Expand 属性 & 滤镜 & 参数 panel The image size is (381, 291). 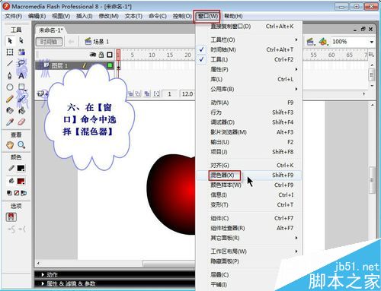coord(43,283)
